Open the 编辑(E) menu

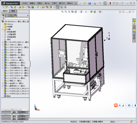[32, 3]
